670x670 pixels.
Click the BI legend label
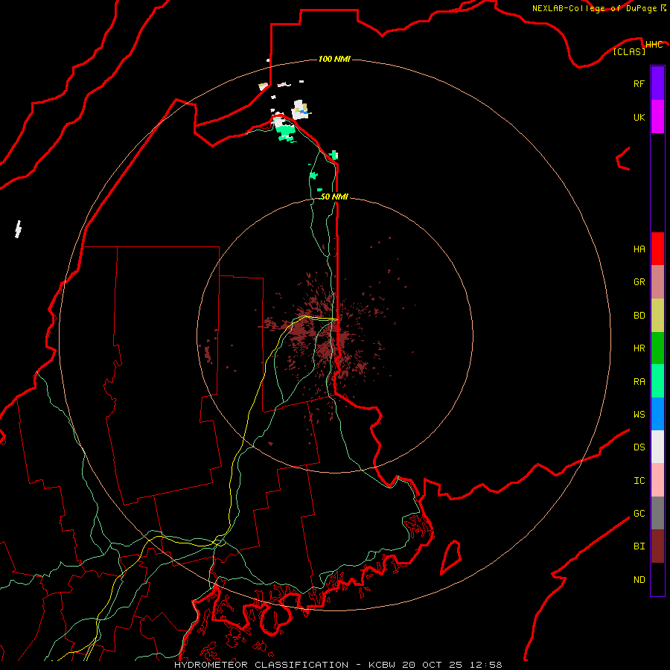639,546
